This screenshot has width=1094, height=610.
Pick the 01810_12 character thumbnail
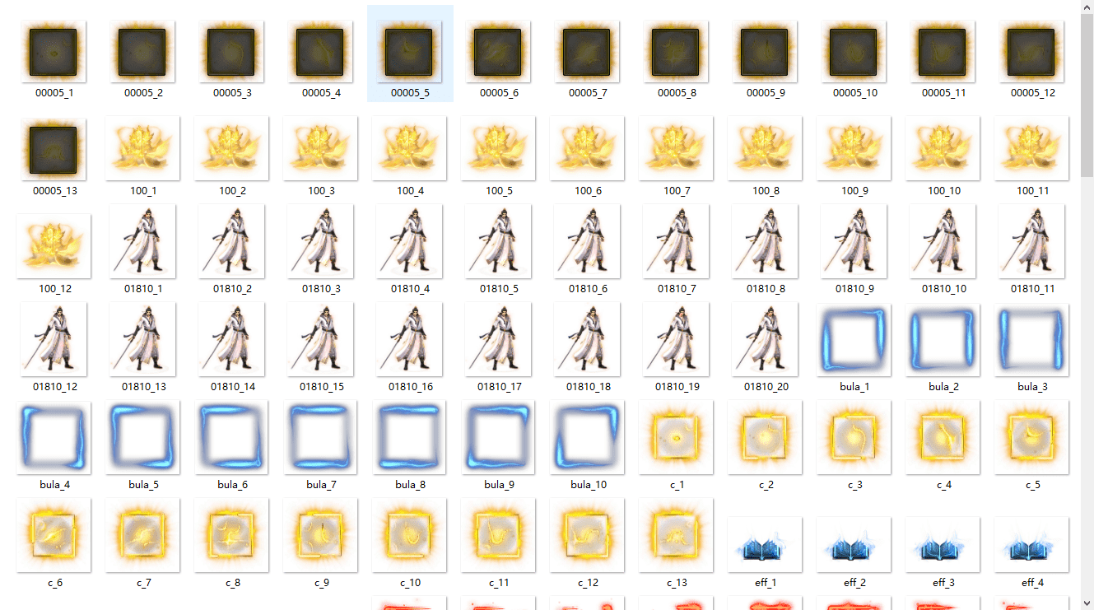(54, 339)
